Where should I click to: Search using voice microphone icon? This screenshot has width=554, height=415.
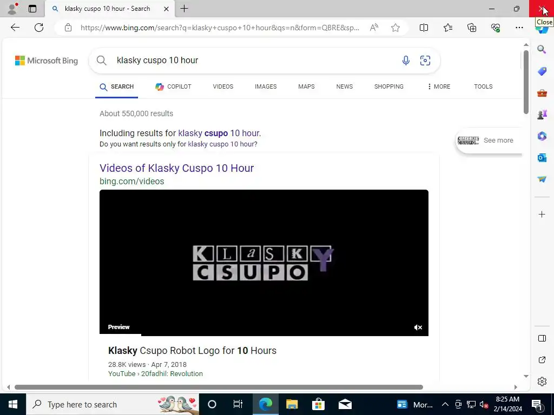[x=406, y=61]
